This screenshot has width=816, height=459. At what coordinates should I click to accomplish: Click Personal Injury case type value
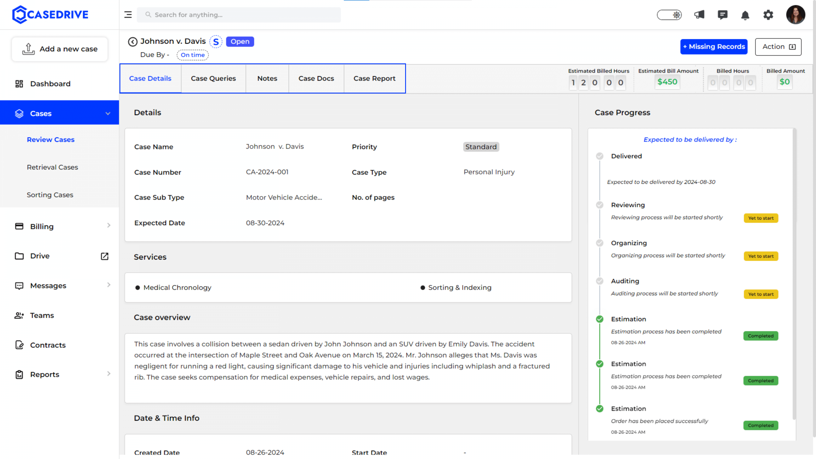point(489,172)
